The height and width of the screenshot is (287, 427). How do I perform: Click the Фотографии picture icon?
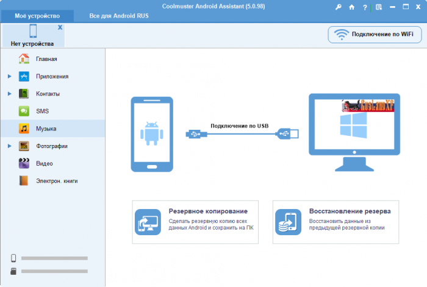[24, 146]
